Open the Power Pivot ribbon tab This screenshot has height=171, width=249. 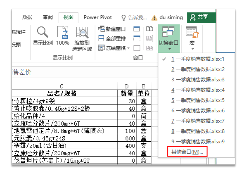click(98, 17)
